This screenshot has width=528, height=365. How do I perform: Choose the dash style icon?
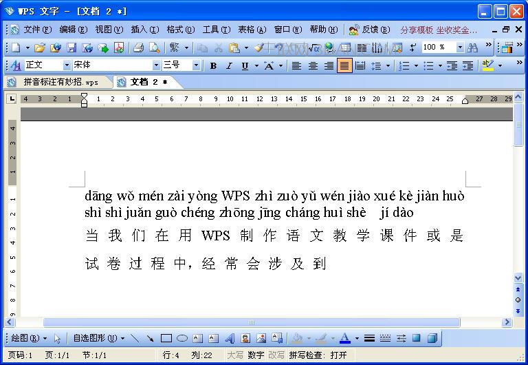click(385, 337)
